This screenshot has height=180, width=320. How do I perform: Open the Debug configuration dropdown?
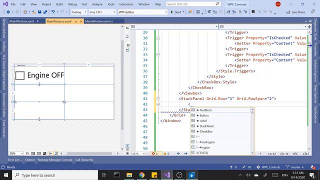pos(79,12)
